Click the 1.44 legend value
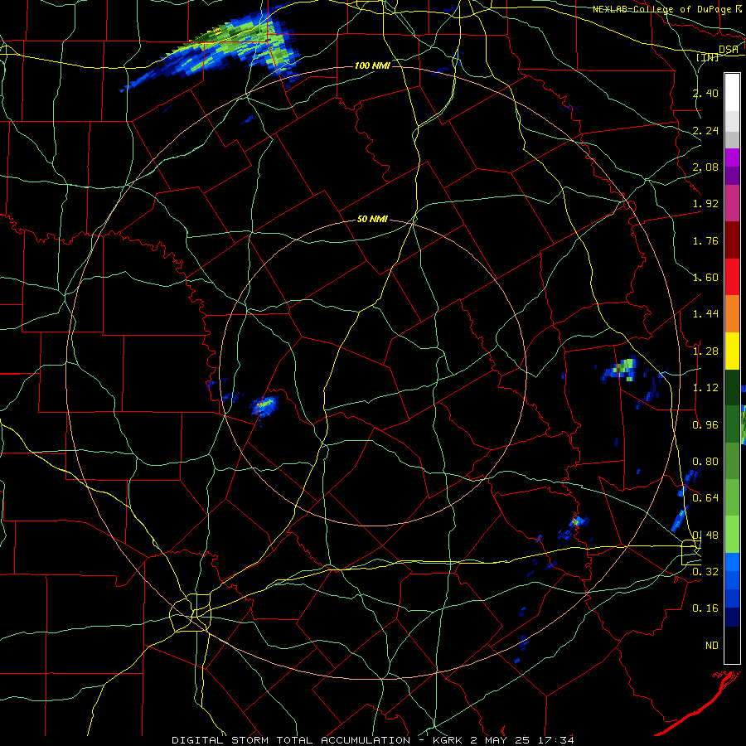 click(x=705, y=314)
